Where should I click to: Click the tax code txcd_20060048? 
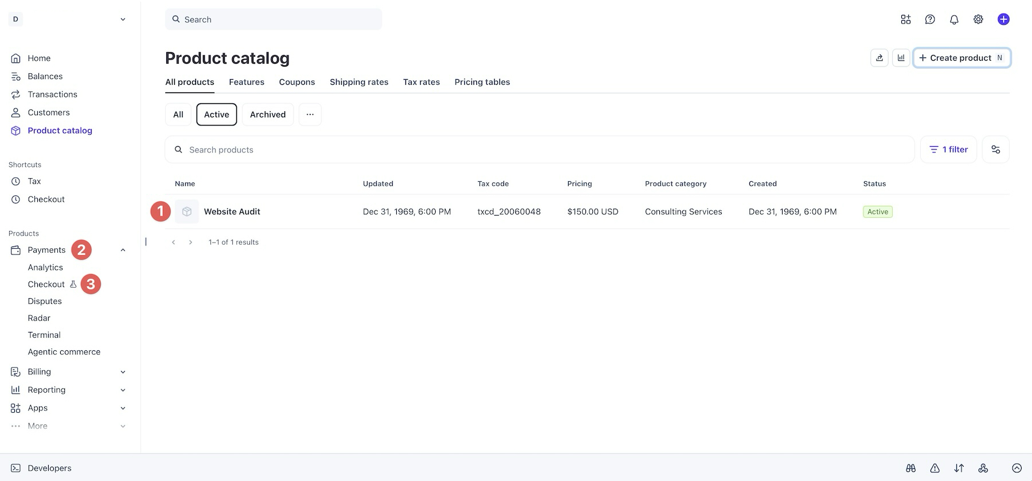click(509, 212)
